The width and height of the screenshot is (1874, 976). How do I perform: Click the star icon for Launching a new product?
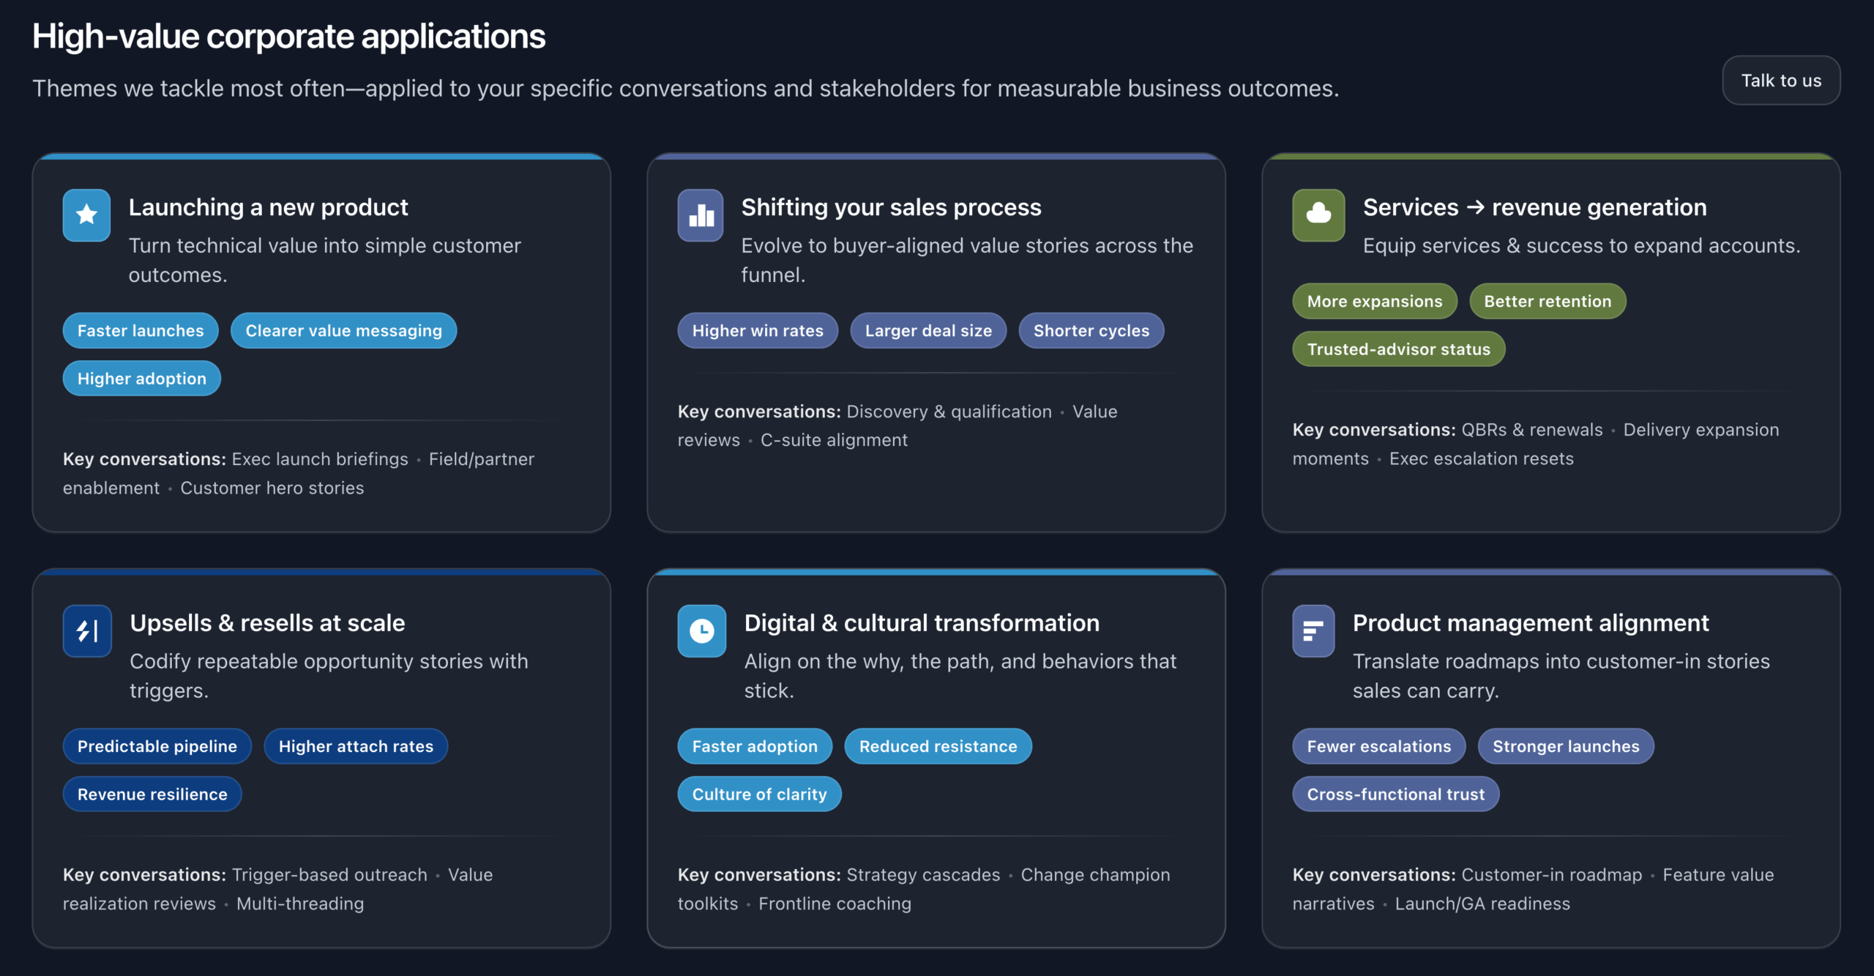(86, 215)
